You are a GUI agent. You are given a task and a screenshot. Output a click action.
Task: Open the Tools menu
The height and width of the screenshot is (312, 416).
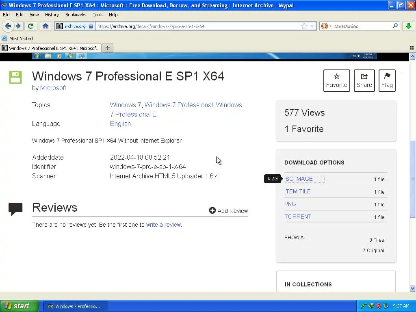(97, 15)
